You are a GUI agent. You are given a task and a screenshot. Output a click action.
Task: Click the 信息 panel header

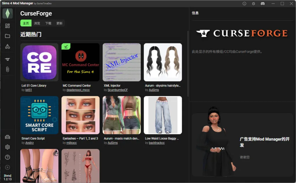click(195, 13)
